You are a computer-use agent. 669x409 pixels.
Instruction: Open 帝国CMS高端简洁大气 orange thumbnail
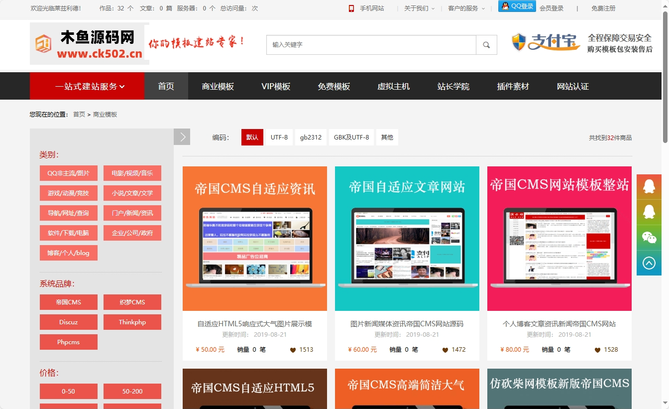(407, 389)
